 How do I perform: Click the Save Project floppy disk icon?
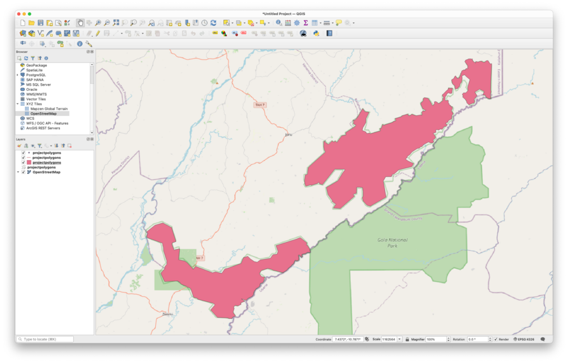40,23
